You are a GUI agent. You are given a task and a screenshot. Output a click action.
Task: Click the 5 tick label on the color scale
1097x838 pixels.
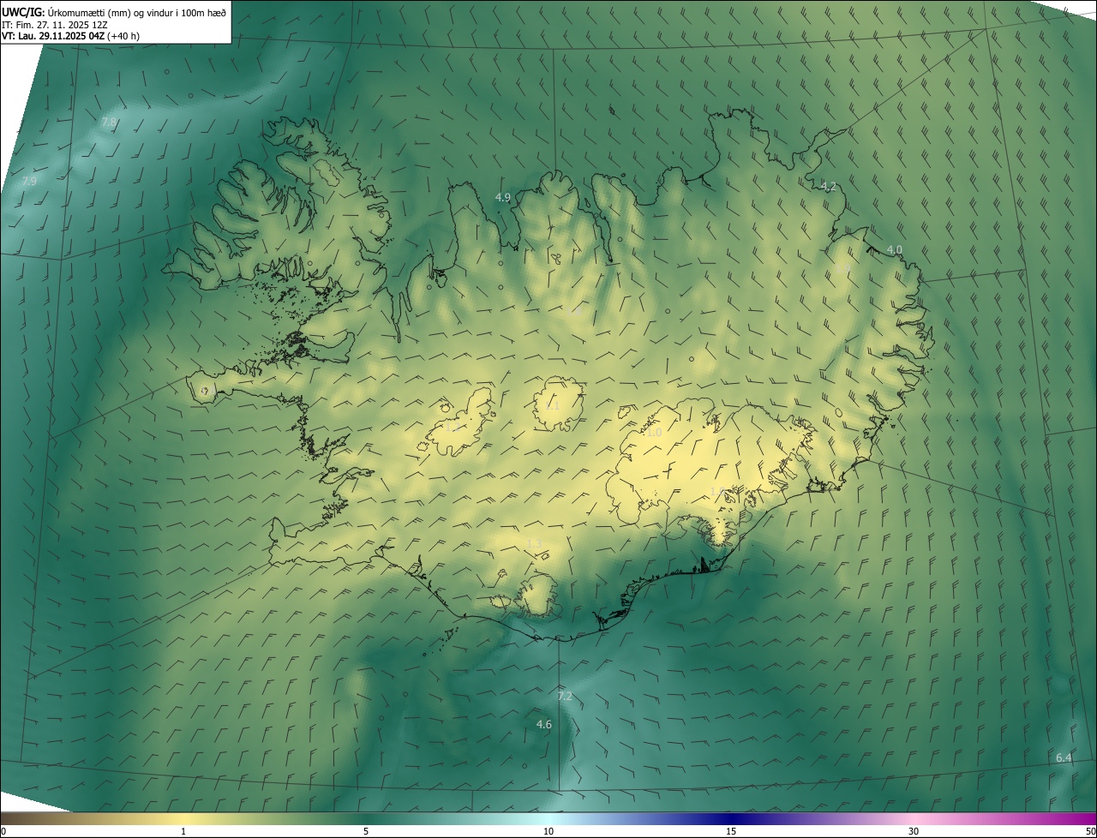tap(366, 831)
